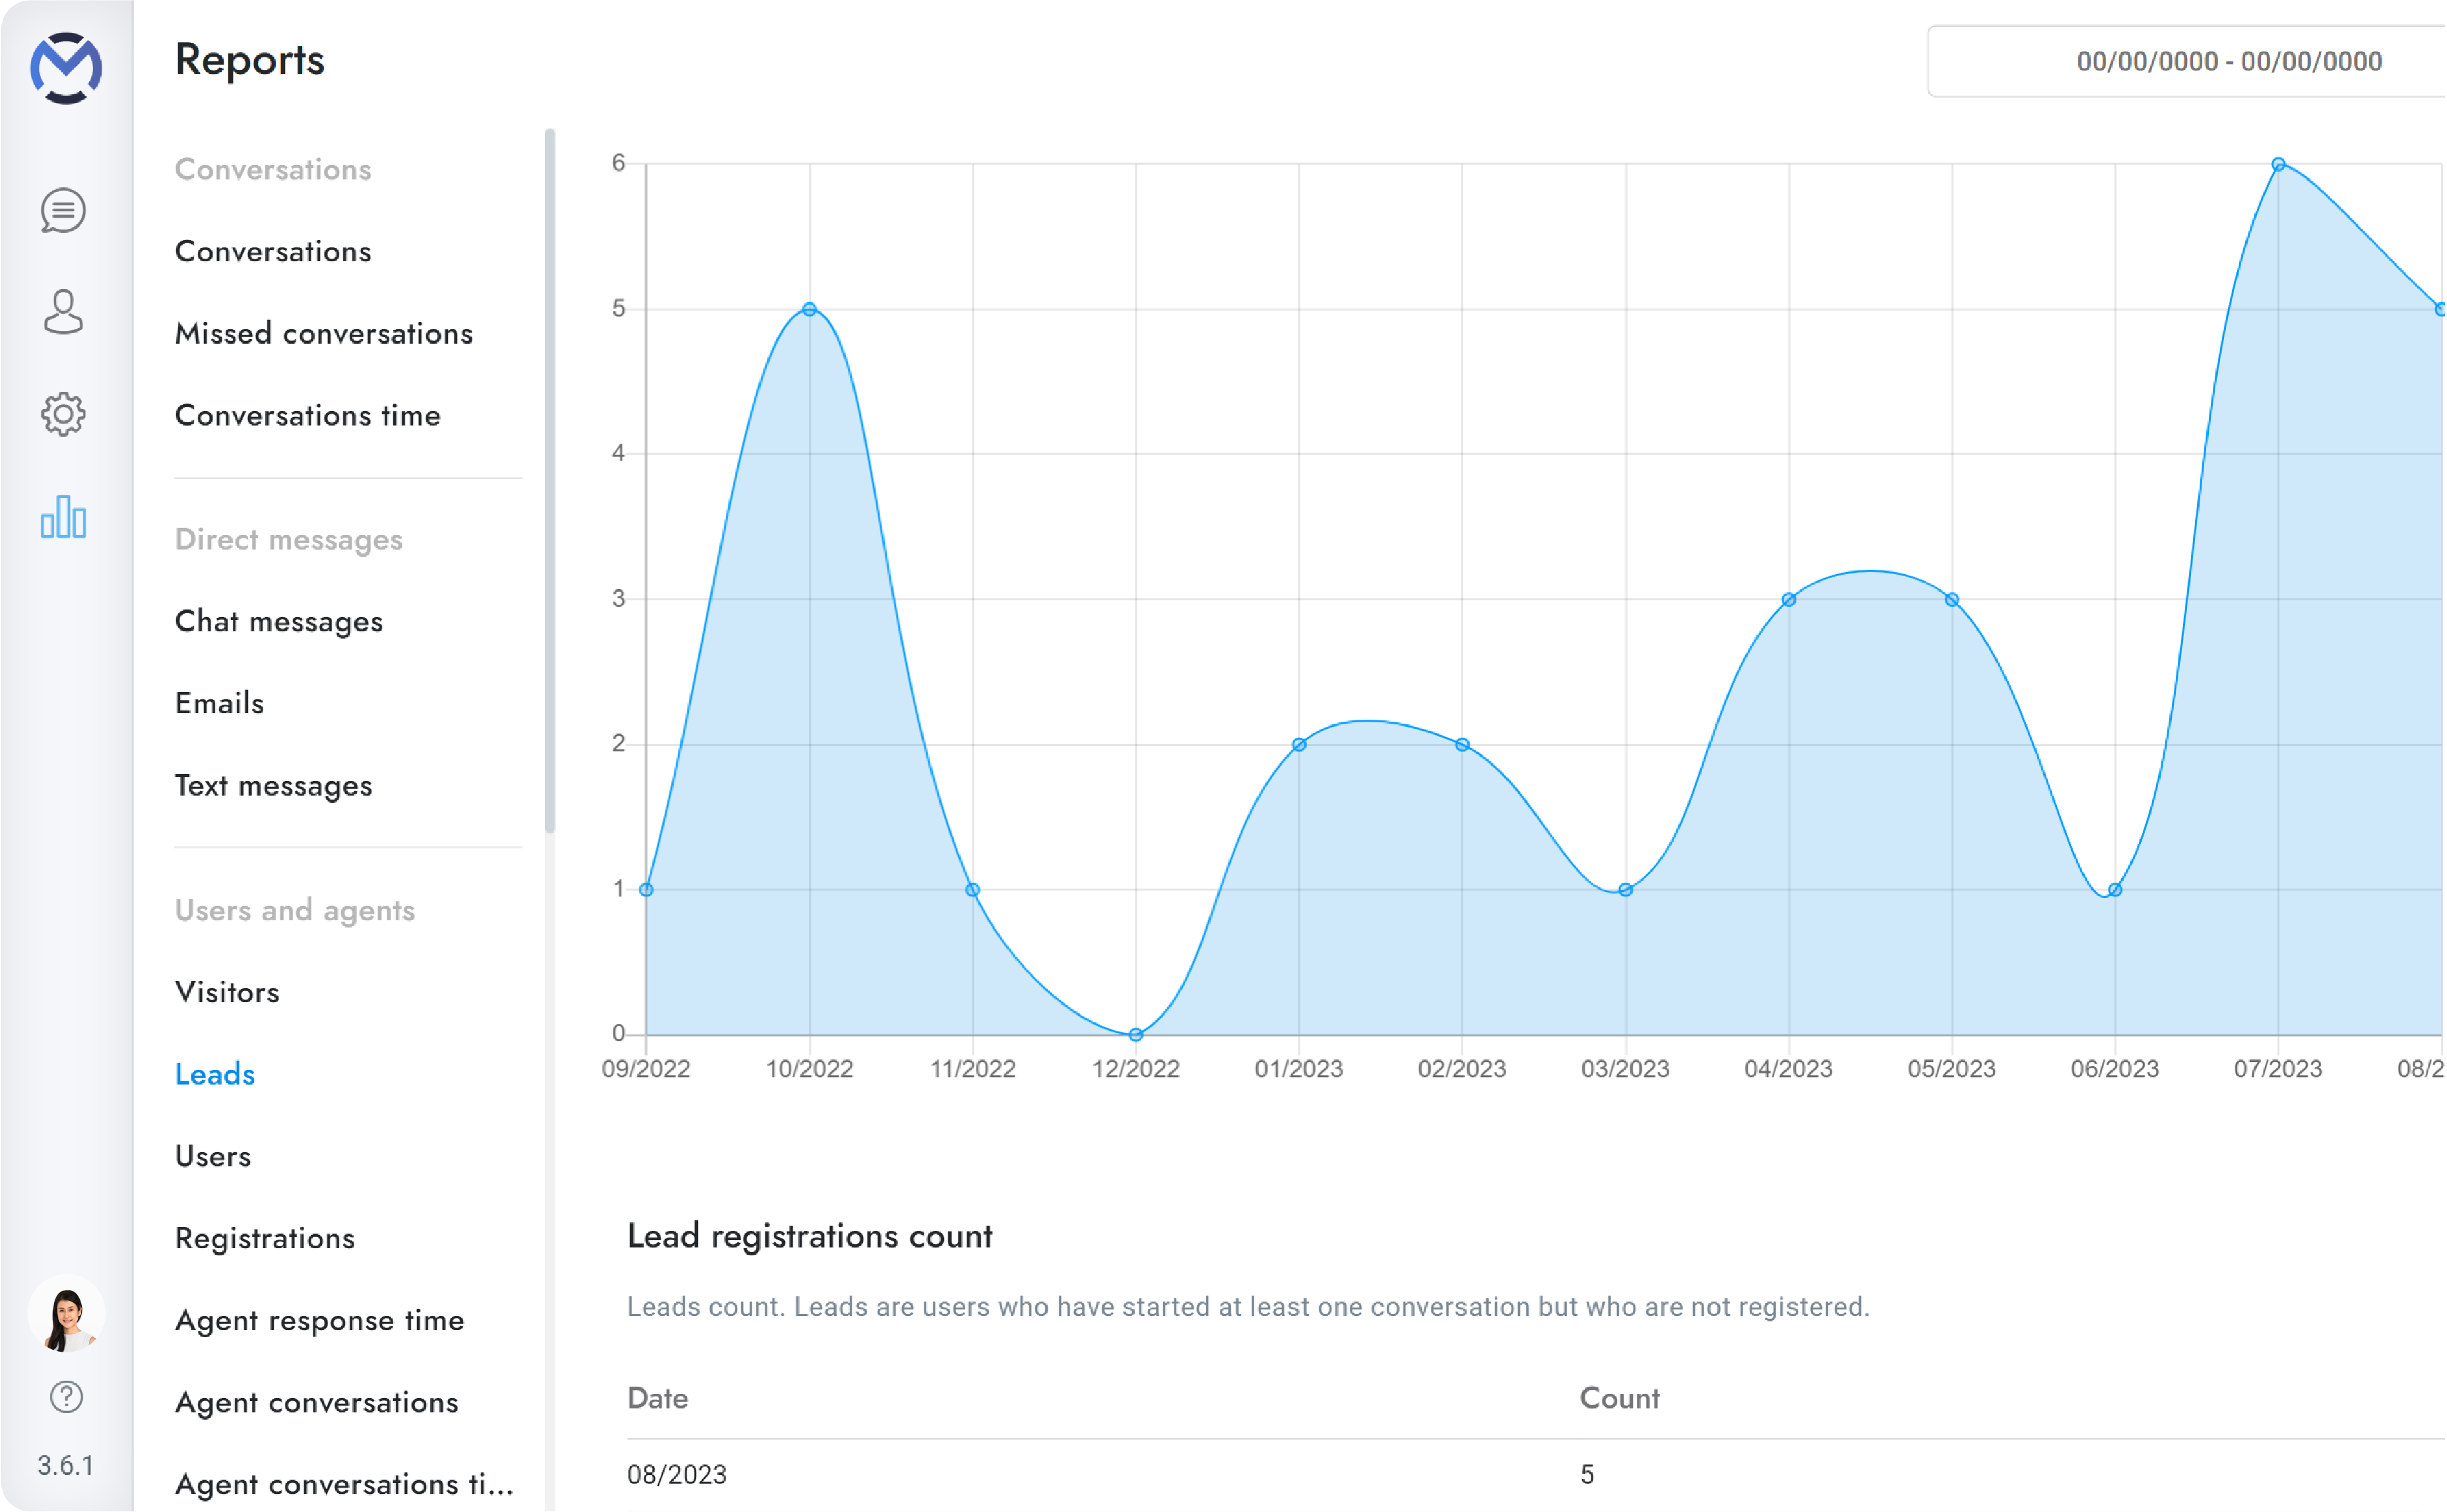Open the Visitors report

click(x=227, y=993)
